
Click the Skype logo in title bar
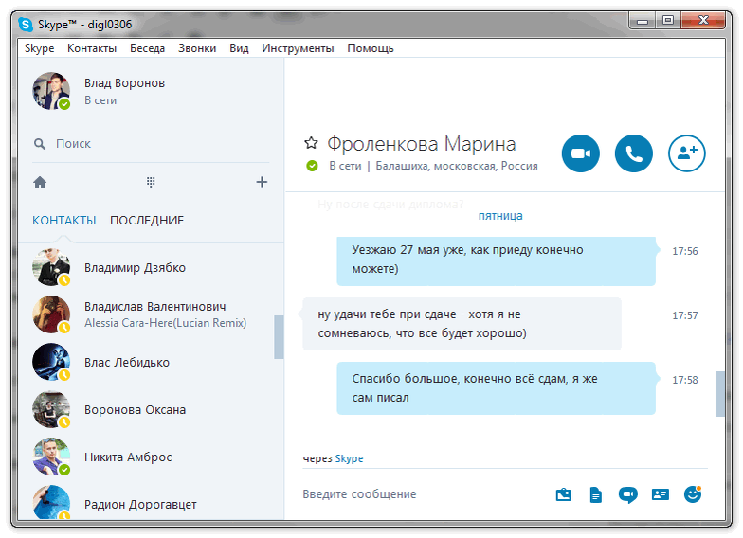click(26, 25)
